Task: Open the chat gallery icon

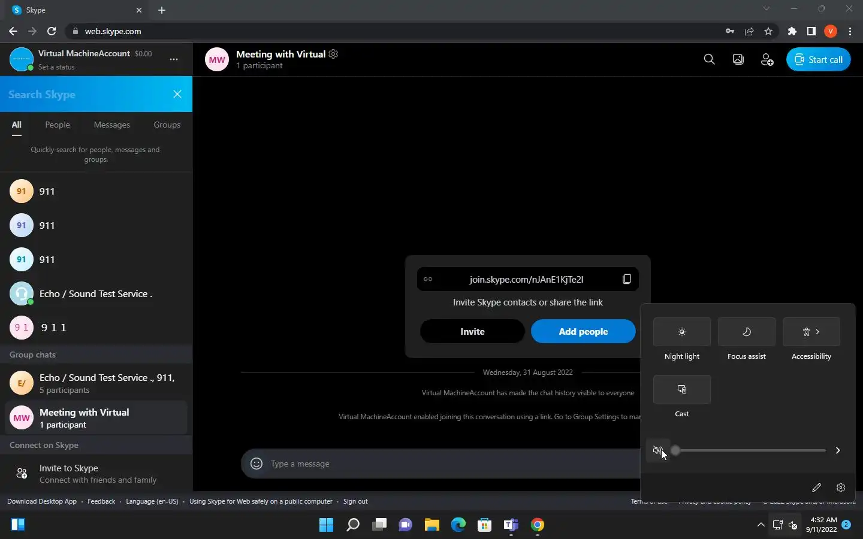Action: point(738,59)
